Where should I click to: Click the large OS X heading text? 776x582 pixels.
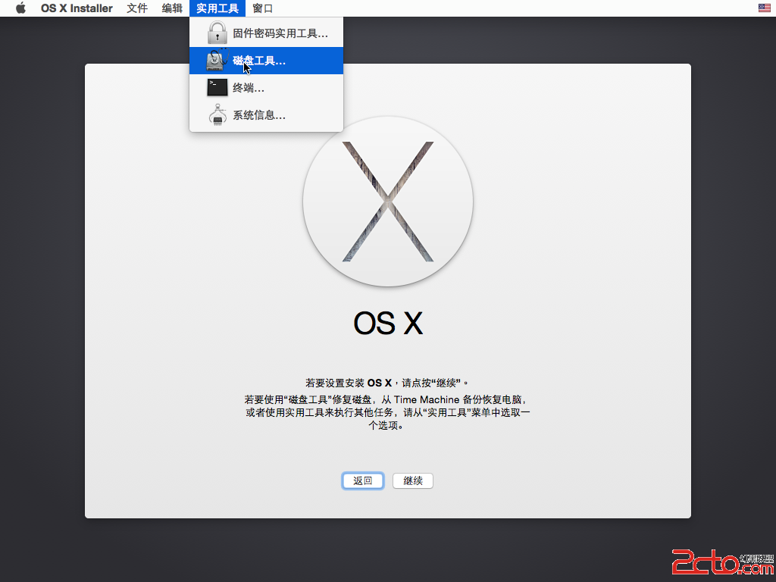388,323
